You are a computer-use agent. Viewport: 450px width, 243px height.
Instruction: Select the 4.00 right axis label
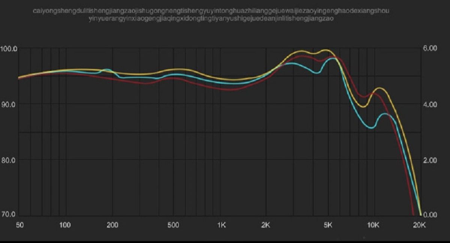point(430,104)
